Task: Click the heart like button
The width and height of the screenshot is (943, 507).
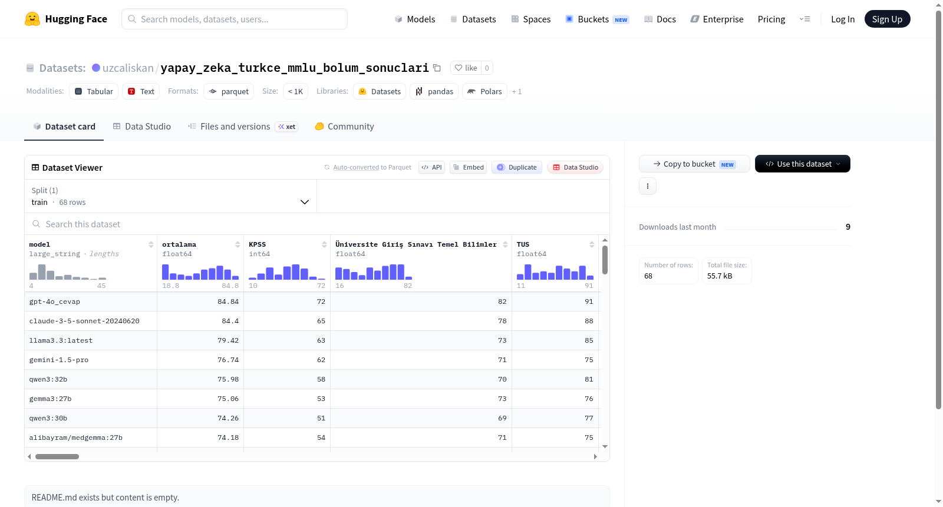Action: pos(466,68)
